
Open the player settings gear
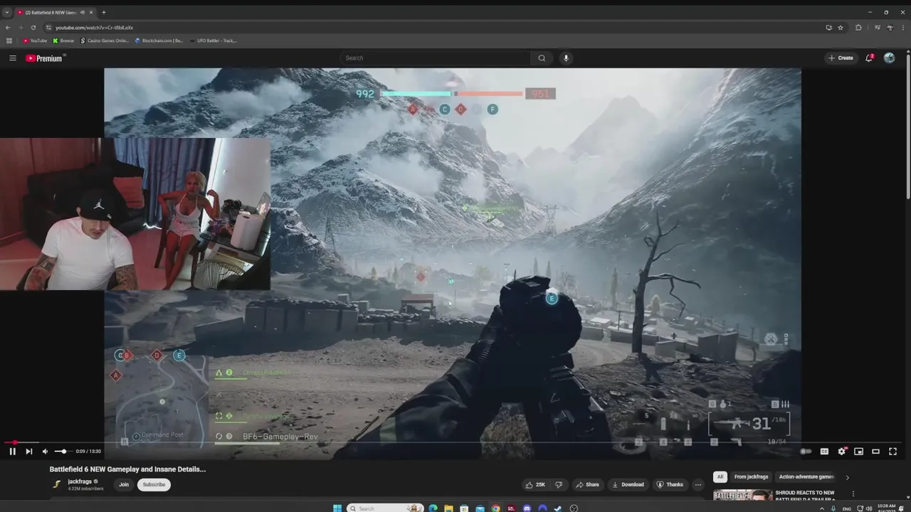(x=842, y=451)
